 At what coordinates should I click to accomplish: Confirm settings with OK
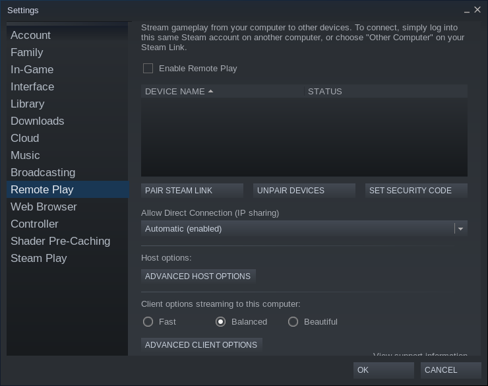click(x=383, y=370)
